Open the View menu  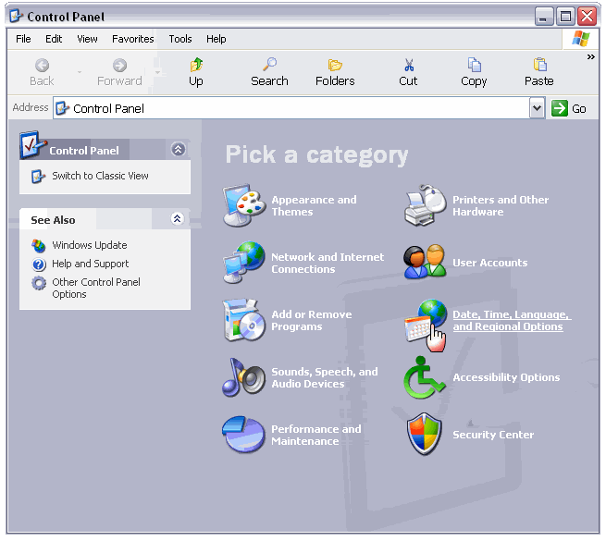click(87, 39)
